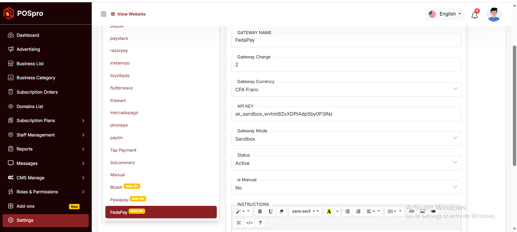Image resolution: width=517 pixels, height=232 pixels.
Task: Open the Gateway Currency dropdown
Action: coord(346,89)
